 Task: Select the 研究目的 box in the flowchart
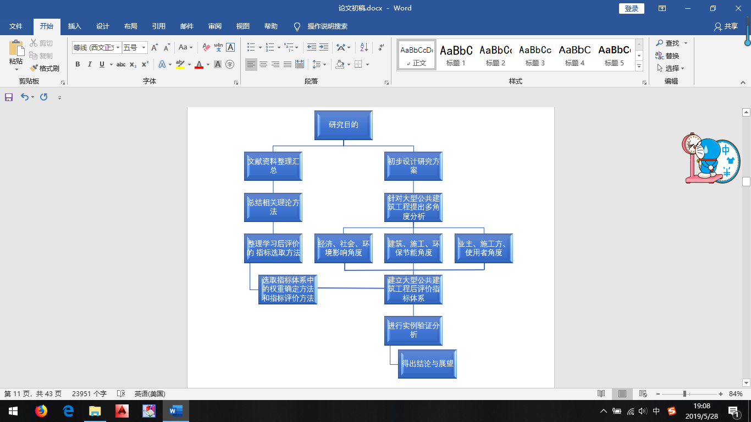pyautogui.click(x=344, y=125)
